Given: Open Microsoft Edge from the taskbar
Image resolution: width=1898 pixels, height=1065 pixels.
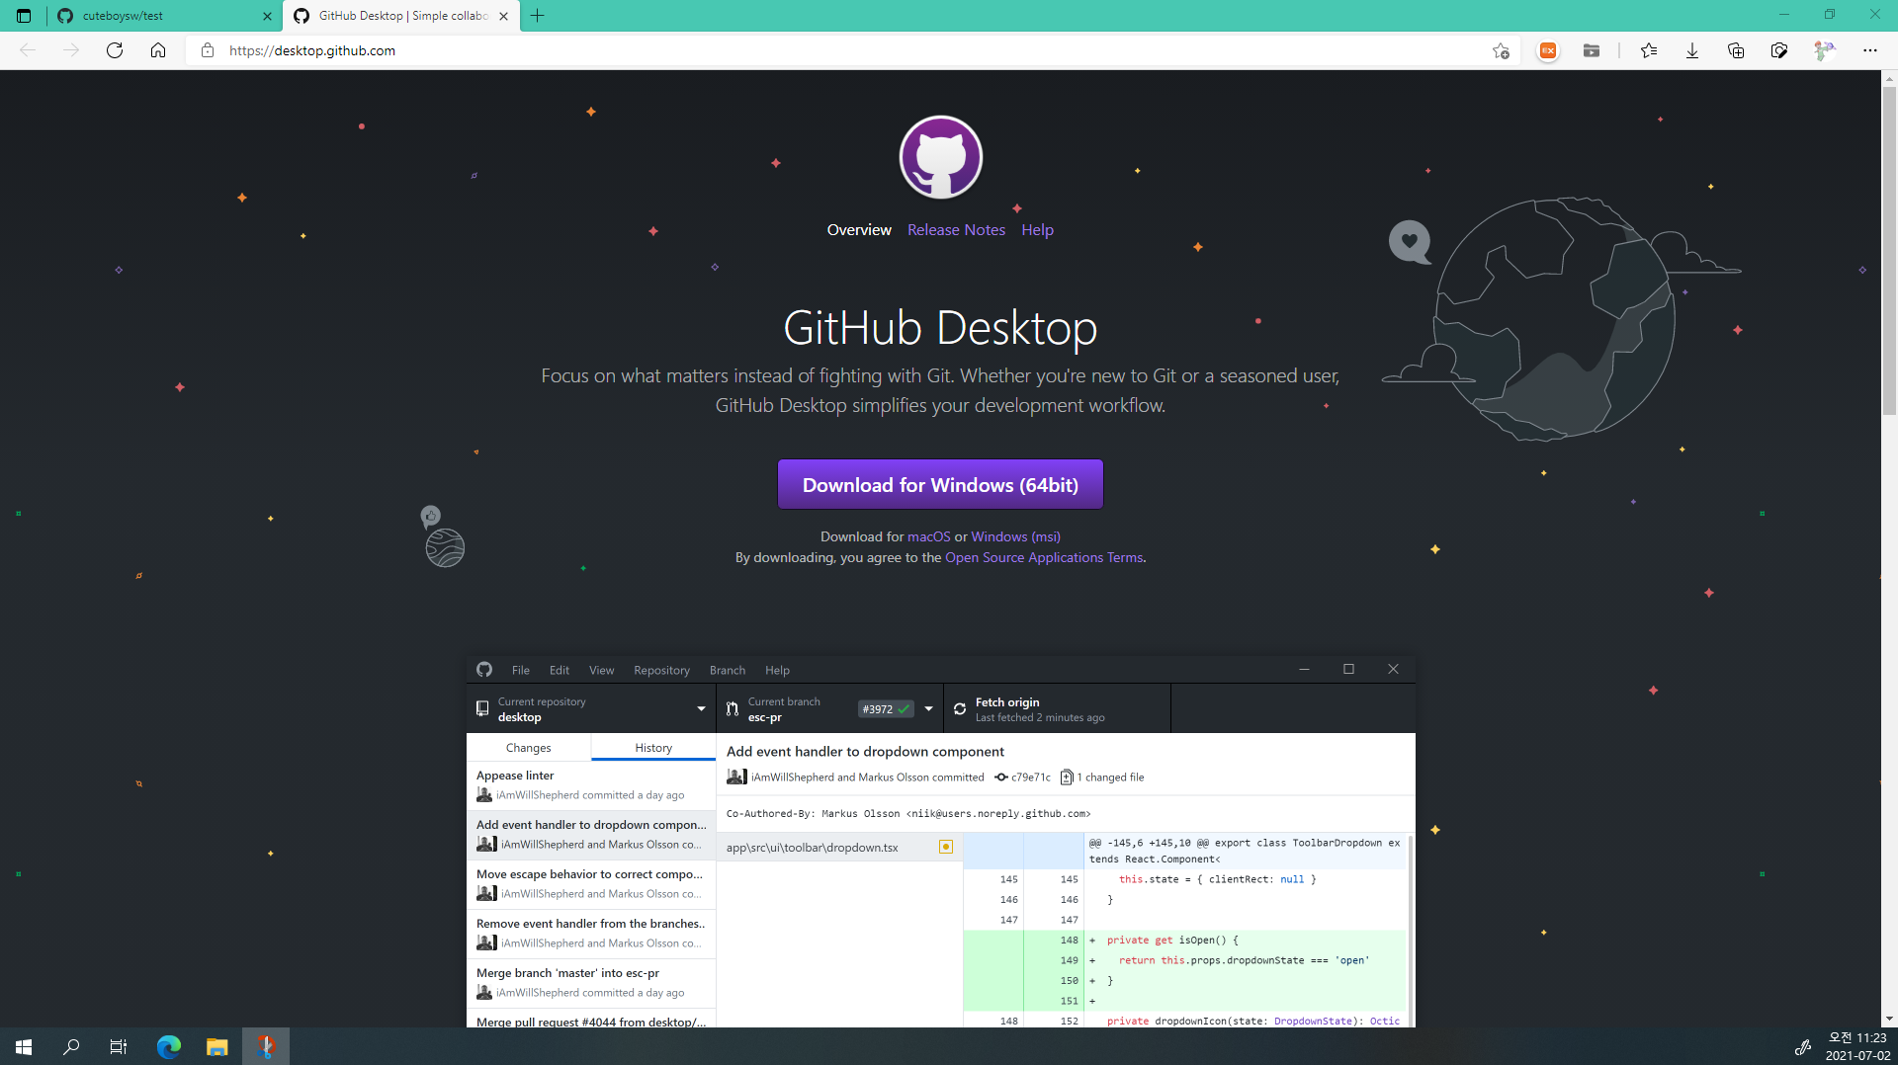Looking at the screenshot, I should (169, 1046).
